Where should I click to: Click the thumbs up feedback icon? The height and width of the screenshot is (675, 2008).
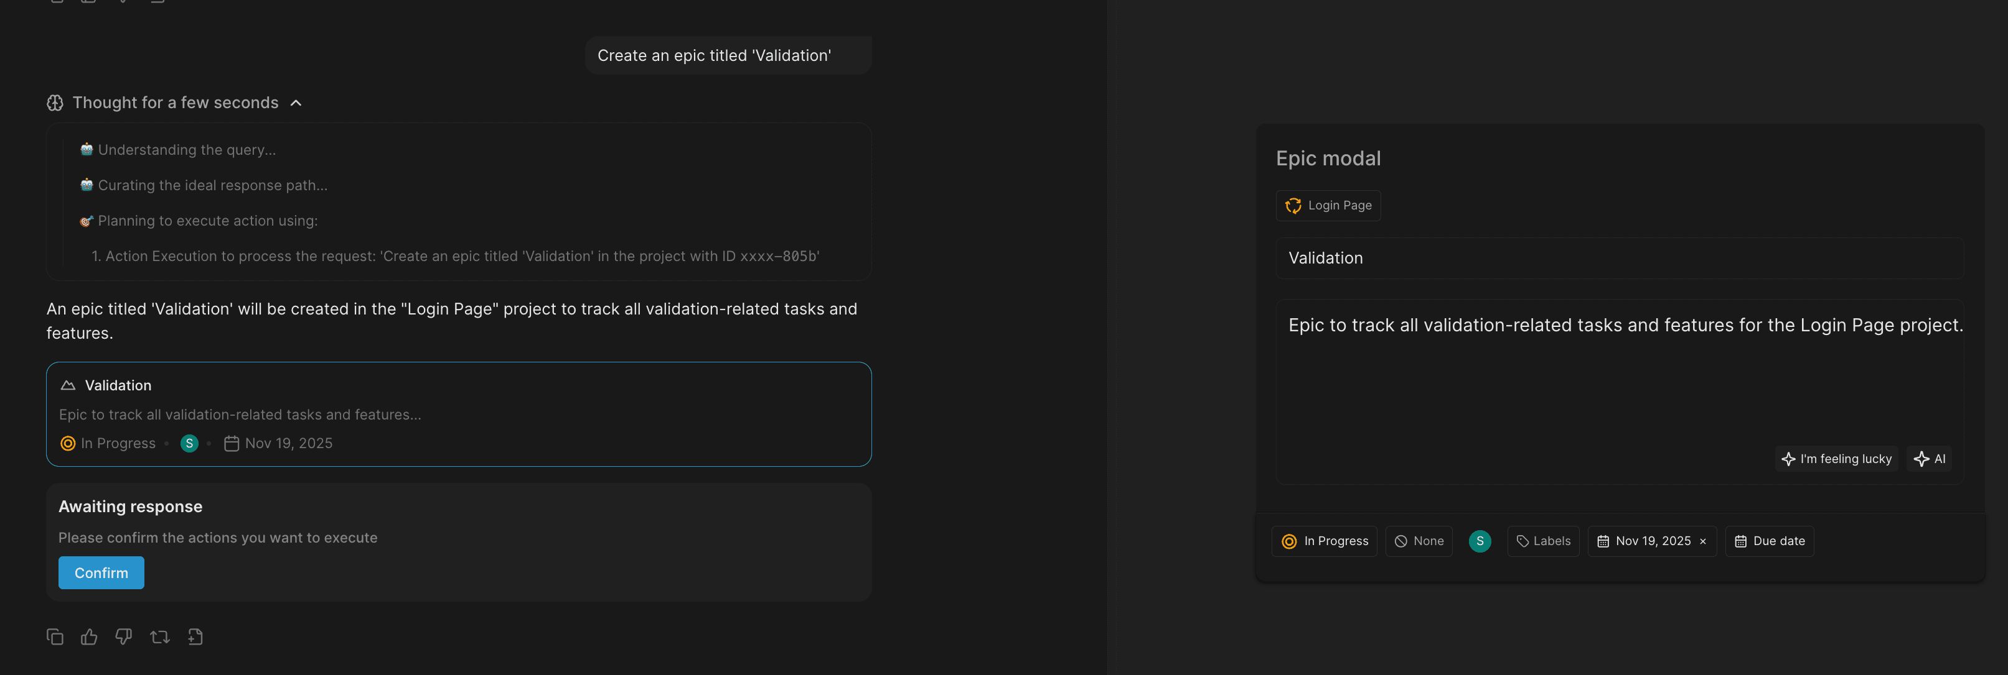pos(89,637)
